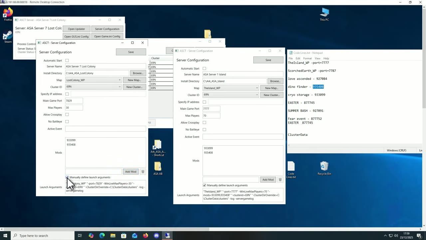Click Active Event field in Server 1 Island window

pyautogui.click(x=243, y=137)
